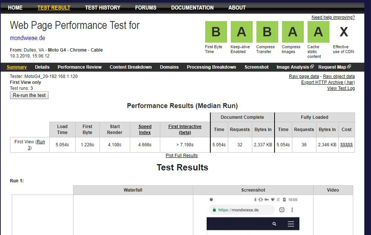Click the Plot Full Results link
The image size is (371, 235).
[182, 155]
